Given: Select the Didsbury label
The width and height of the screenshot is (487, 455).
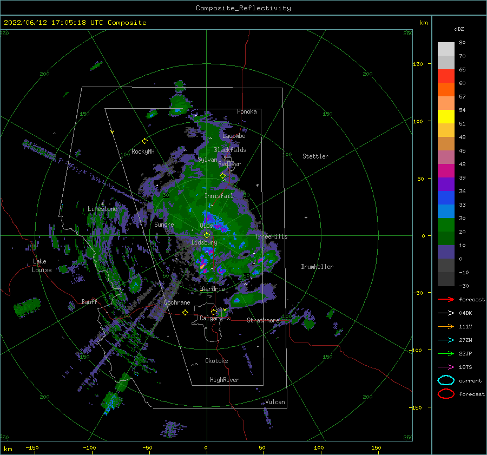Looking at the screenshot, I should [x=204, y=242].
